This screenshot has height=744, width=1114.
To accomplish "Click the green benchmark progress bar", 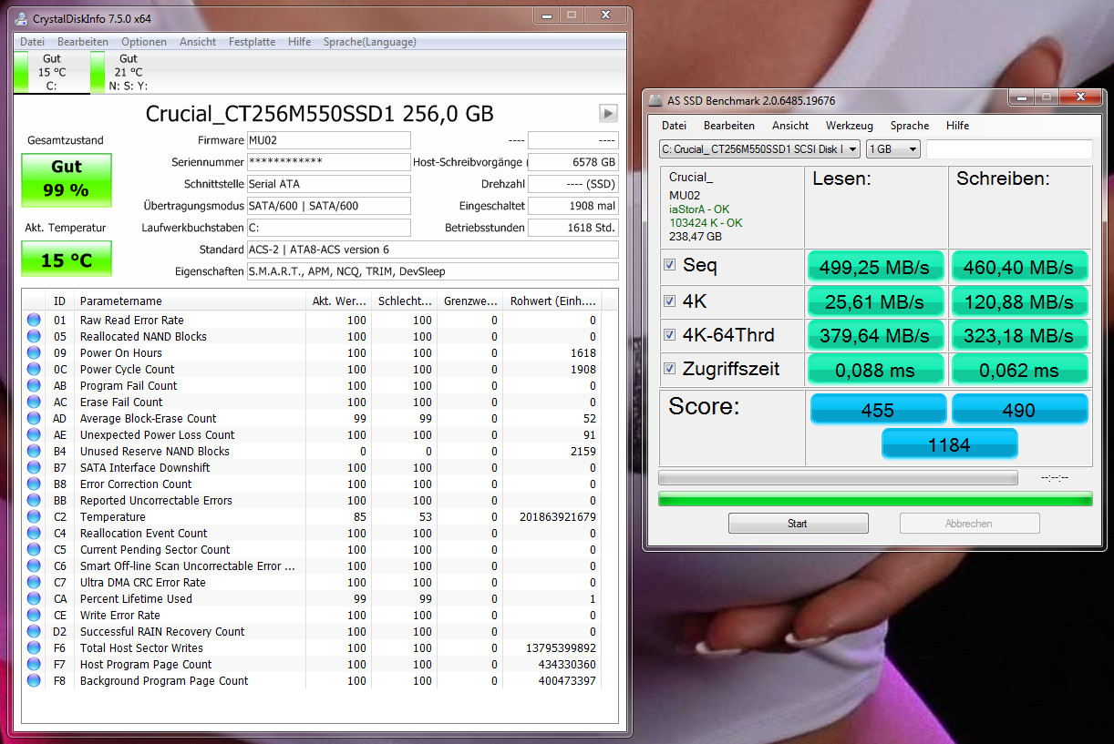I will pyautogui.click(x=875, y=499).
